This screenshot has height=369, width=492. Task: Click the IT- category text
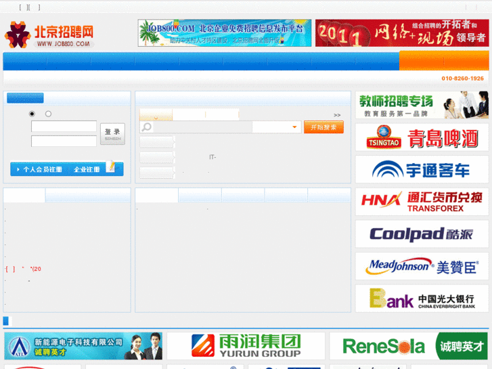coord(213,157)
